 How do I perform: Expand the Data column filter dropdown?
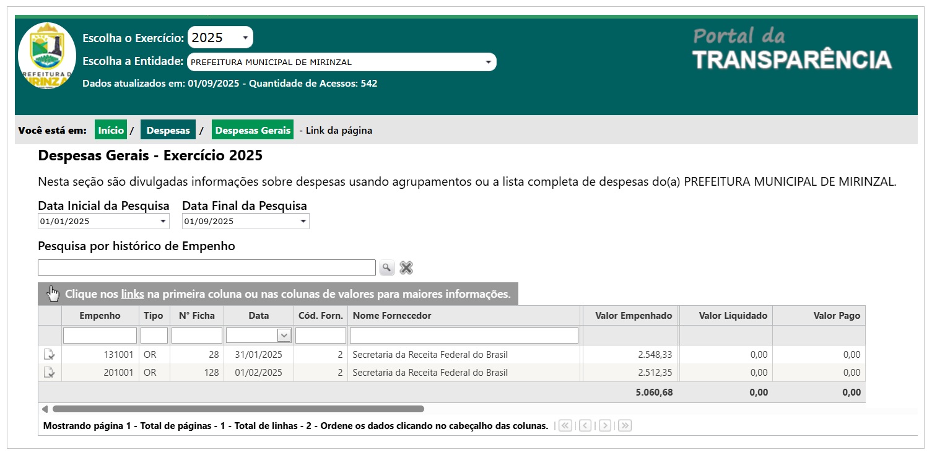[x=284, y=336]
